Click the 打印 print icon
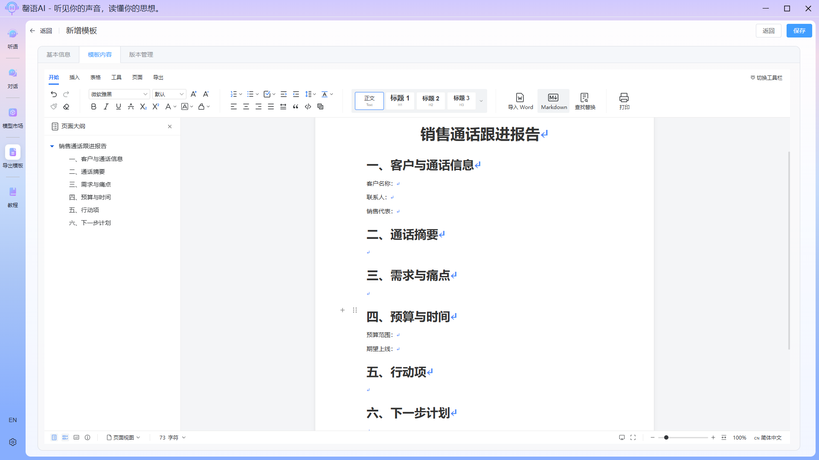The image size is (819, 460). (624, 101)
